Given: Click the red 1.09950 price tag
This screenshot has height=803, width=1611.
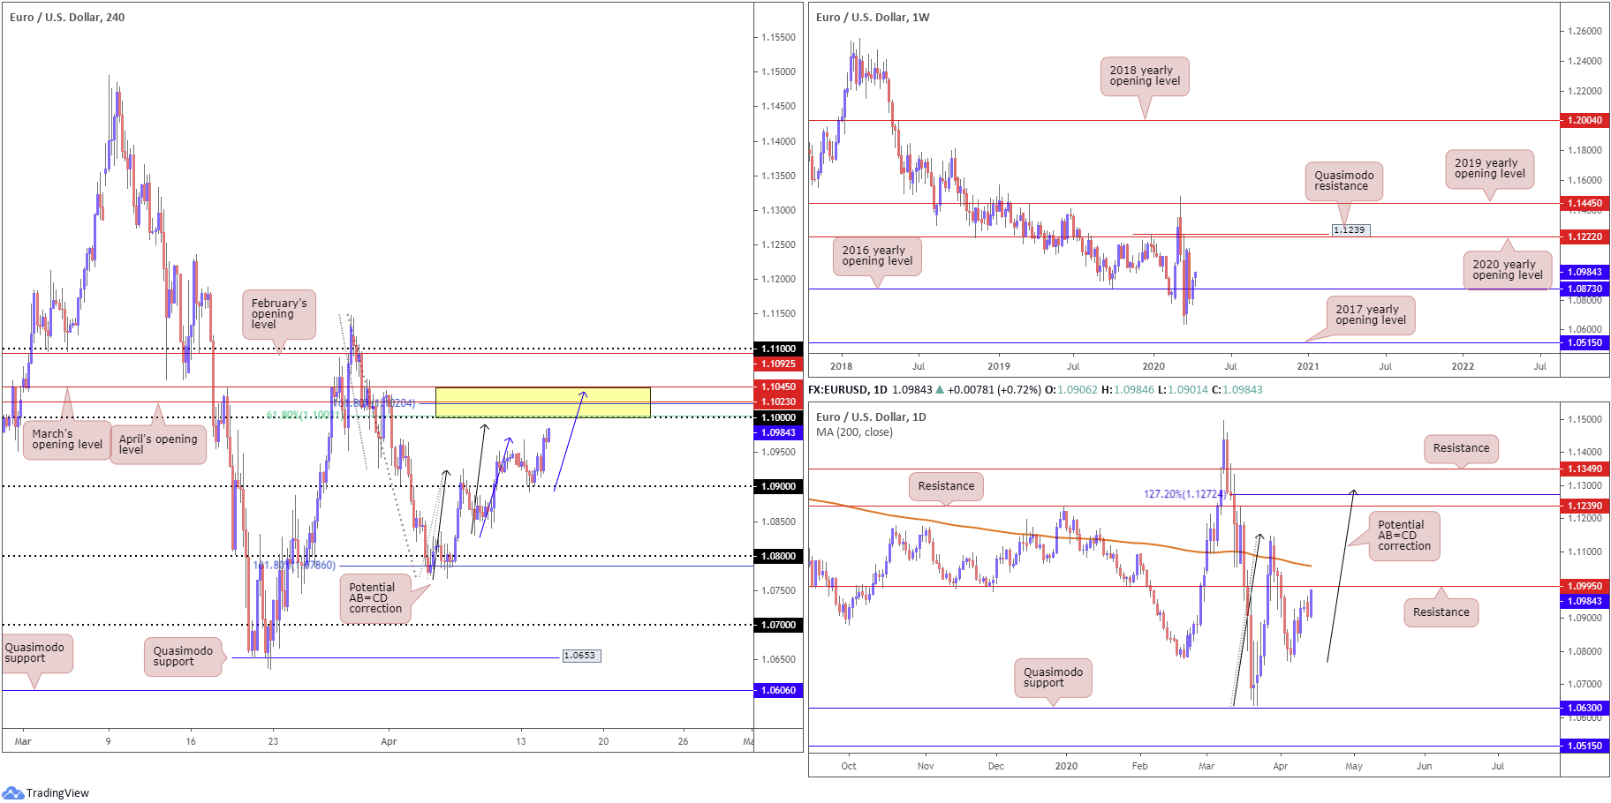Looking at the screenshot, I should (x=1585, y=586).
